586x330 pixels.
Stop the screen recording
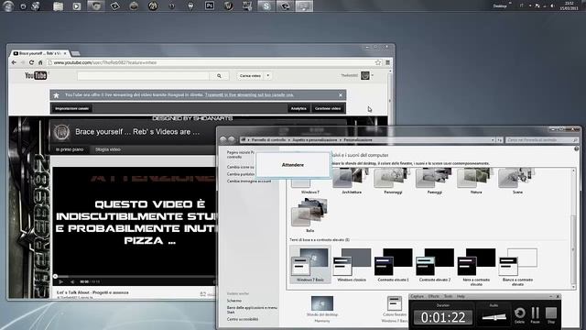click(551, 315)
